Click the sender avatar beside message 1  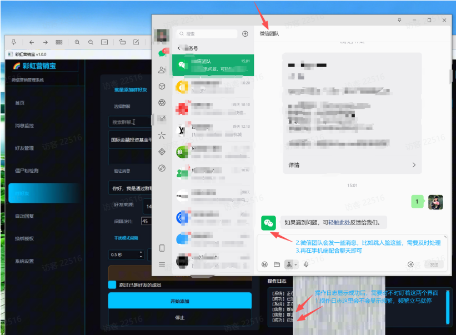pos(435,202)
